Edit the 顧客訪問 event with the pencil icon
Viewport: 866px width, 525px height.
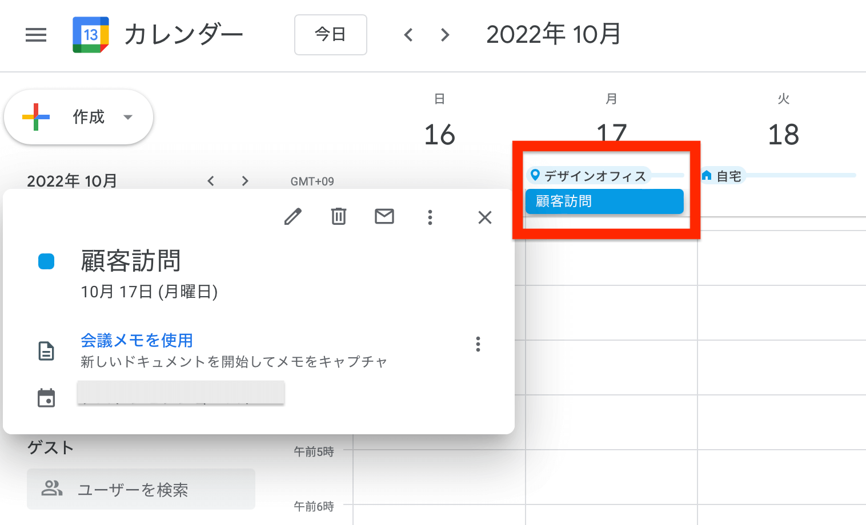coord(293,217)
